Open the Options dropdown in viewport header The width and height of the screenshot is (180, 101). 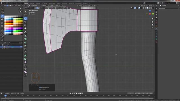[x=151, y=6]
